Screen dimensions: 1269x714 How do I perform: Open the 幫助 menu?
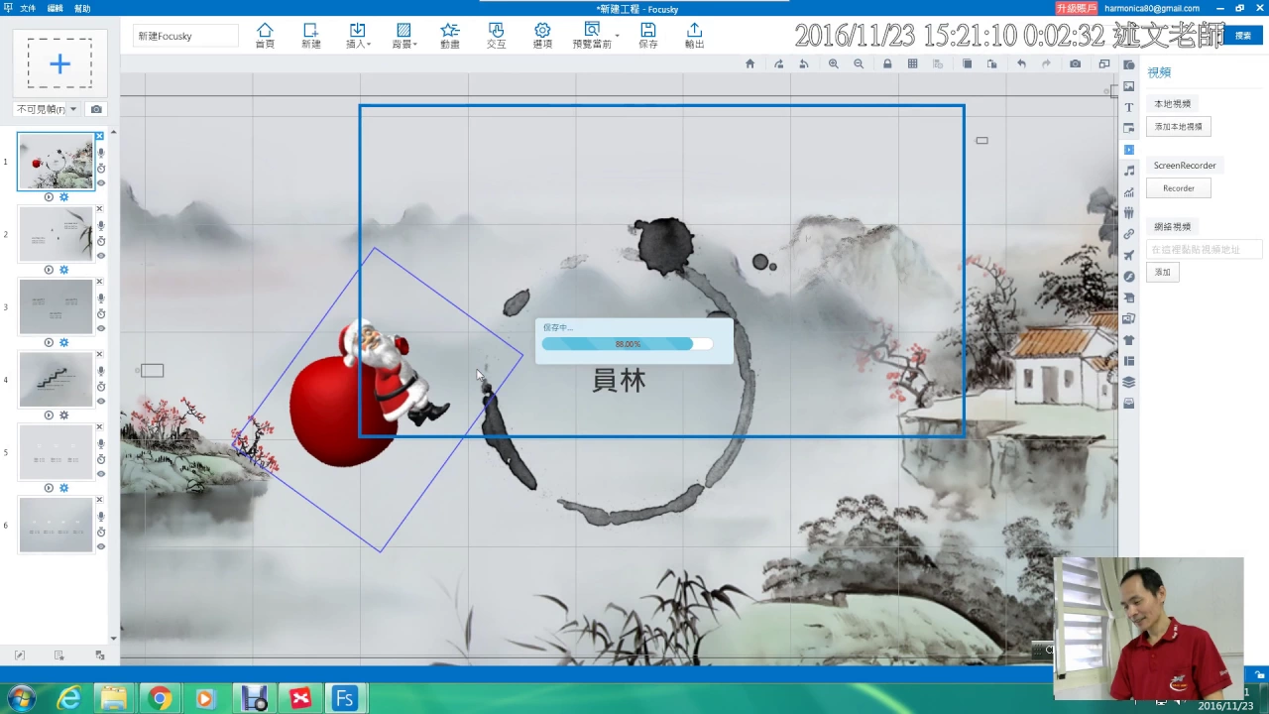(82, 8)
